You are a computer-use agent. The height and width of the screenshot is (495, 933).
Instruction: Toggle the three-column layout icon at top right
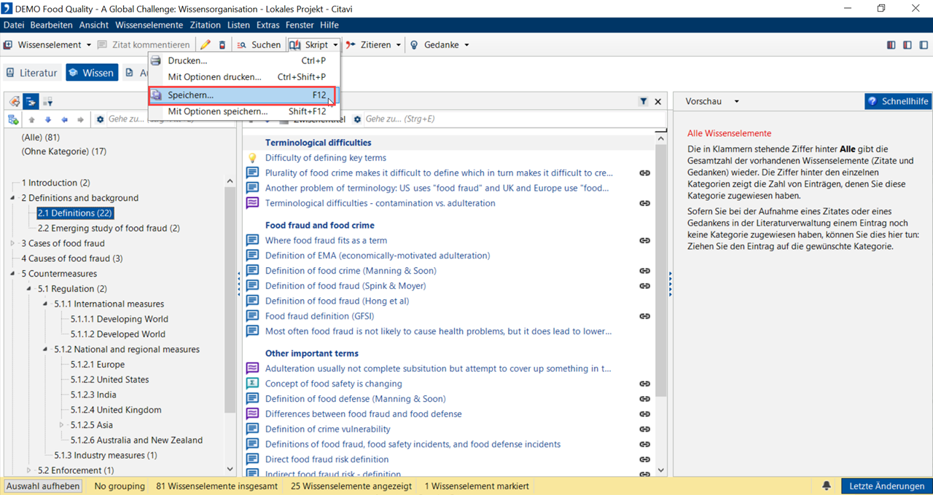click(891, 45)
